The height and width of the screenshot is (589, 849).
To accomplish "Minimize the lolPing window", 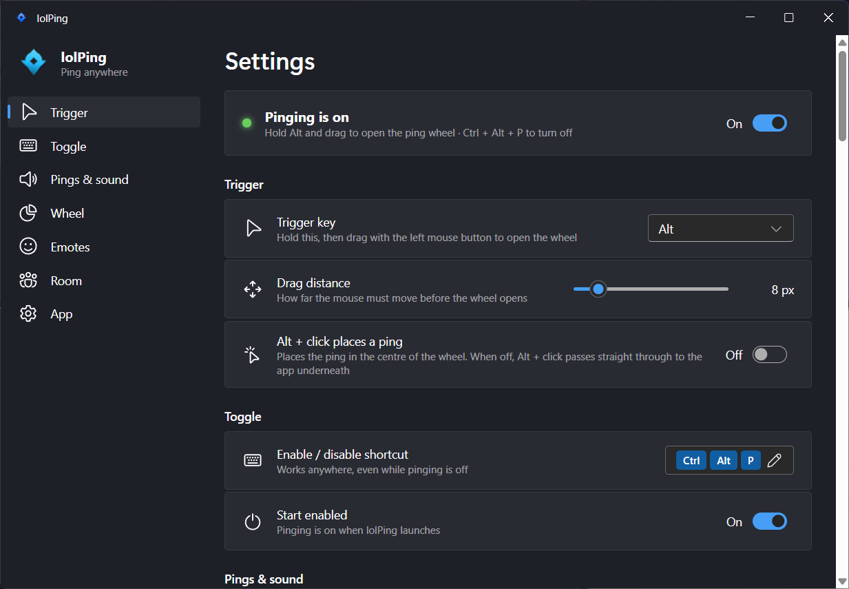I will tap(750, 18).
